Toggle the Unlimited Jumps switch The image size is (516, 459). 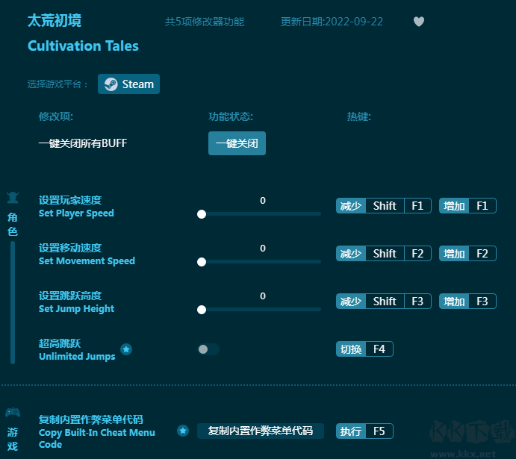click(x=208, y=349)
